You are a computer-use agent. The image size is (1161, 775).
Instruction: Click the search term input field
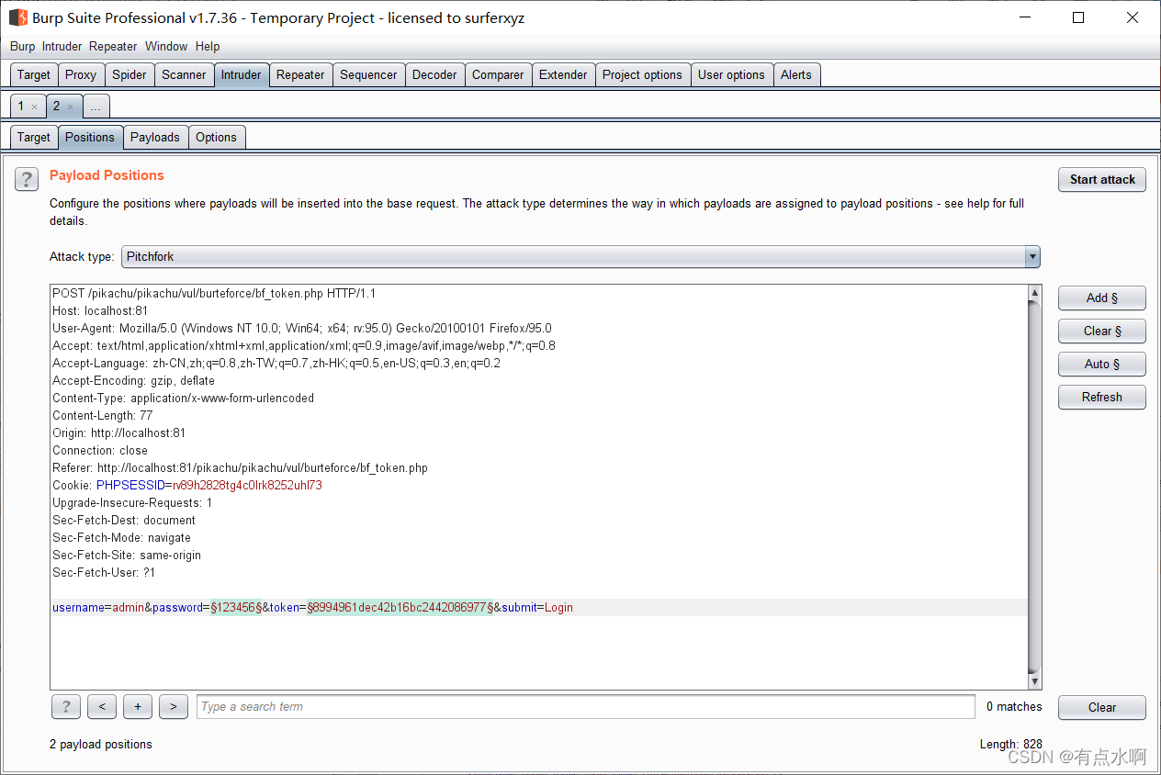pos(586,707)
